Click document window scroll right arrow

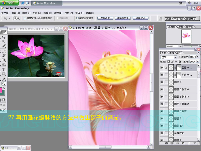(x=148, y=147)
